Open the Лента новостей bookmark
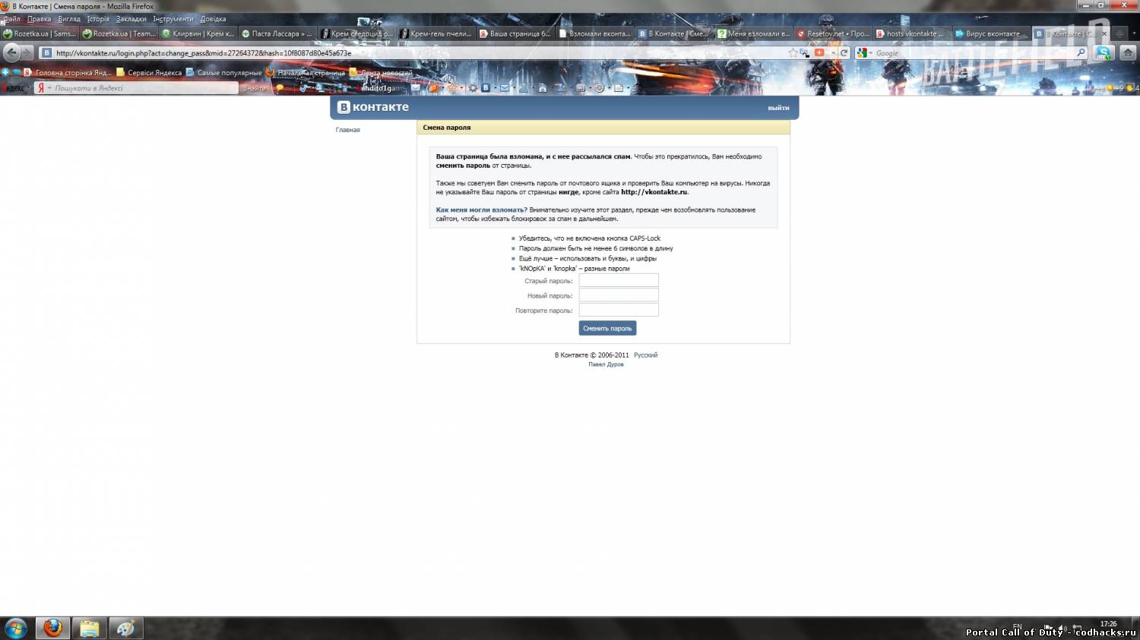The image size is (1140, 640). pos(381,73)
